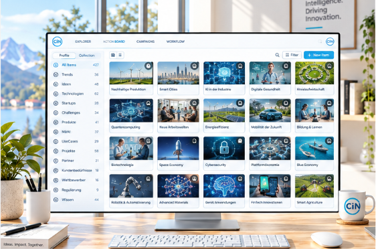The height and width of the screenshot is (249, 376).
Task: Bookmark the Cybersecurity card
Action: [x=240, y=141]
